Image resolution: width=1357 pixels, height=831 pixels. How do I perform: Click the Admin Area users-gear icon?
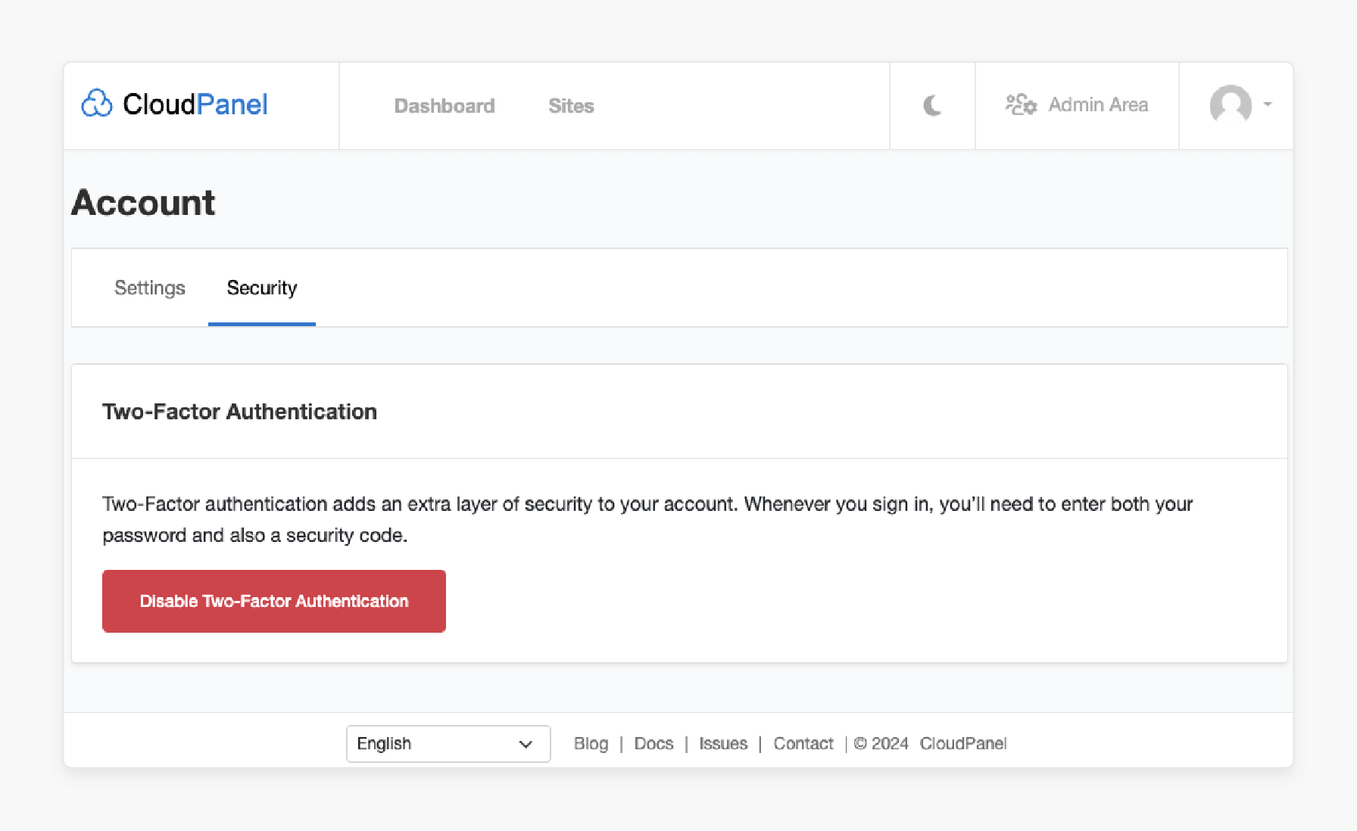click(1021, 104)
